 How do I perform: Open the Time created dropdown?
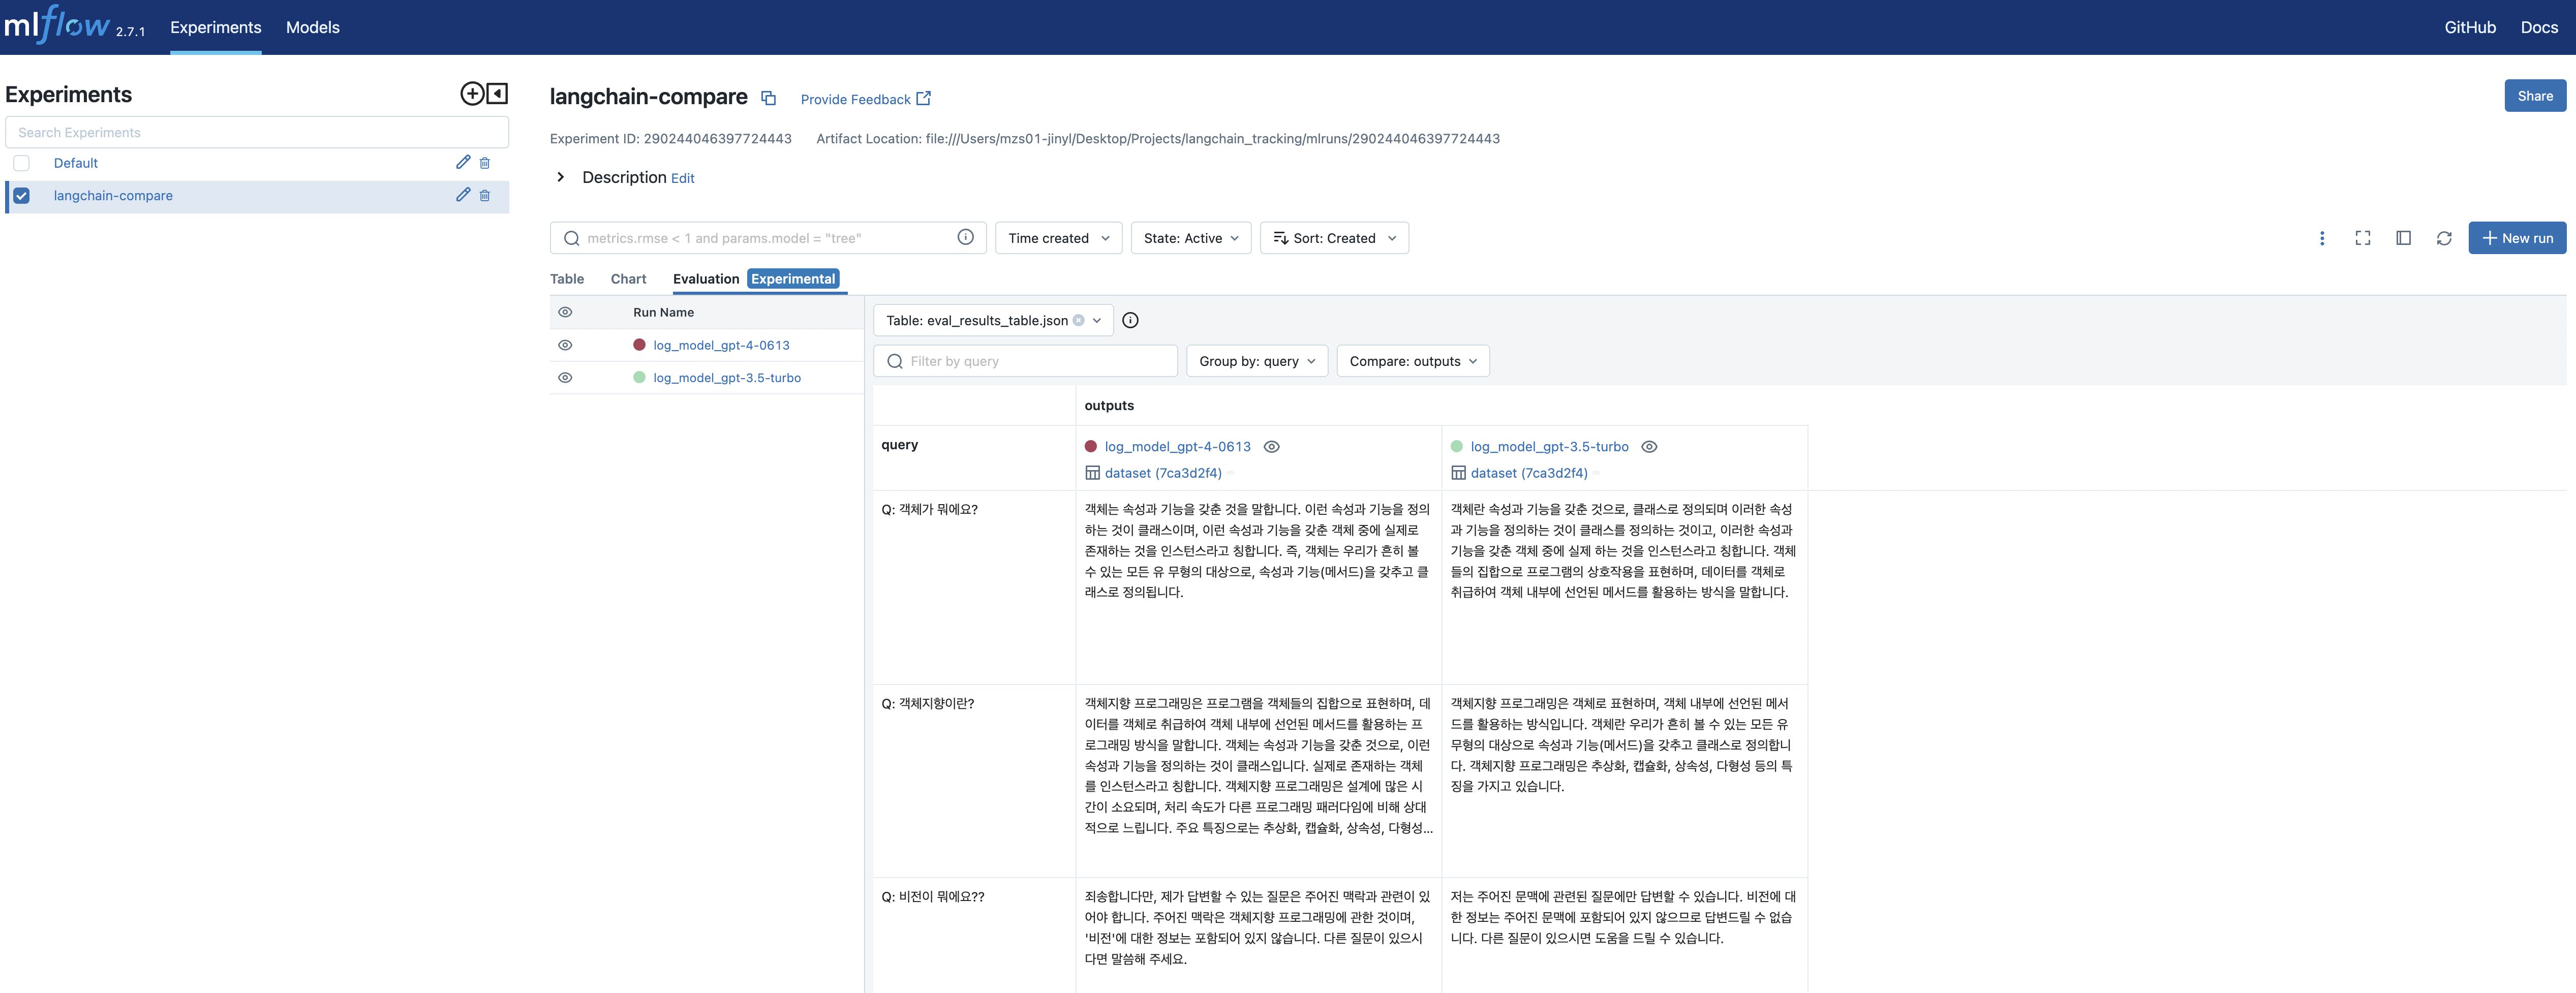[1058, 238]
